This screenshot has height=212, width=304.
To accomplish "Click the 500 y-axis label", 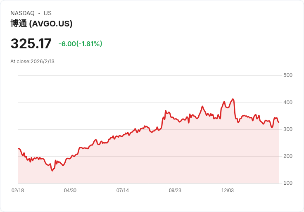I will tap(288, 75).
